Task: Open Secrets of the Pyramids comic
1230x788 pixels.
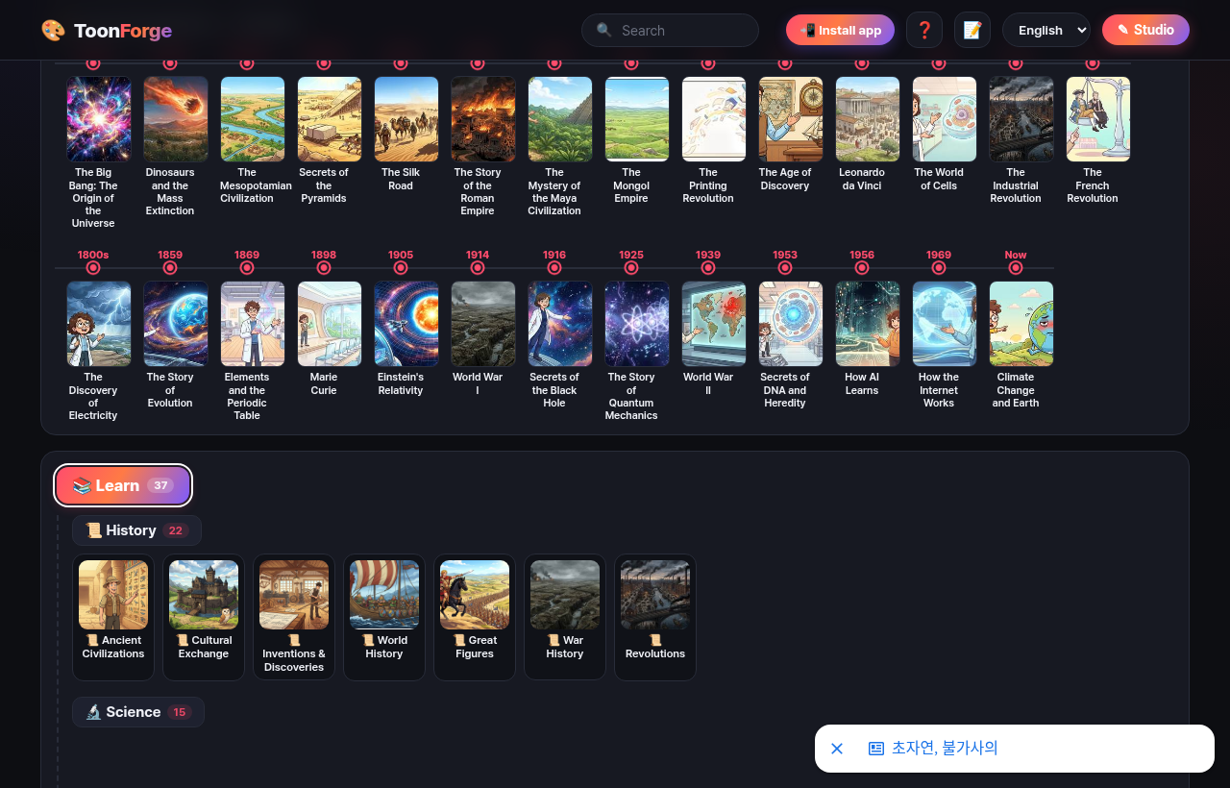Action: pos(330,119)
